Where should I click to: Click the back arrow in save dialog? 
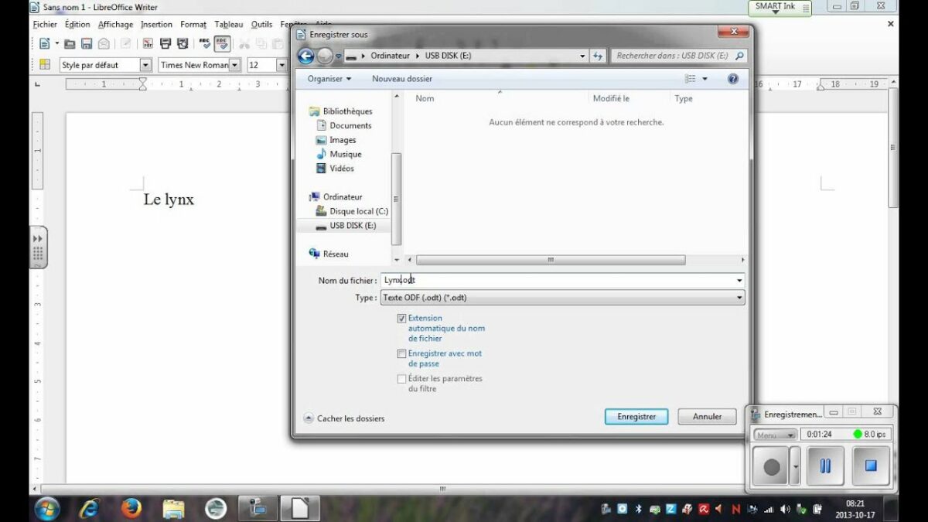coord(305,56)
